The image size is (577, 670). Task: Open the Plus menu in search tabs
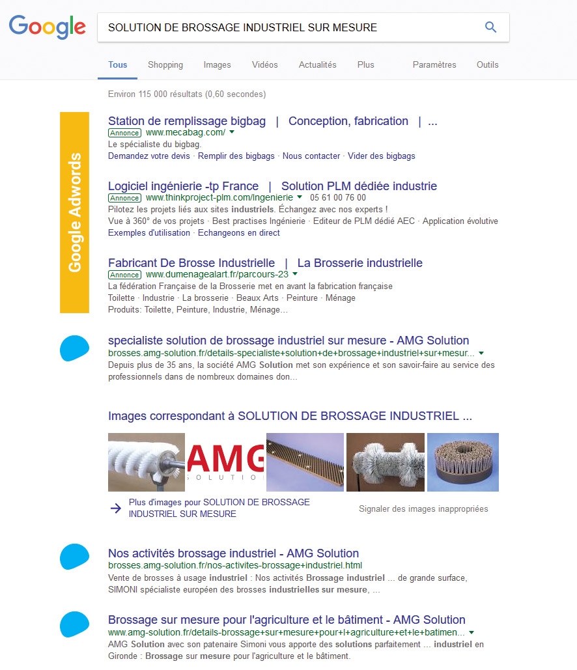(365, 65)
